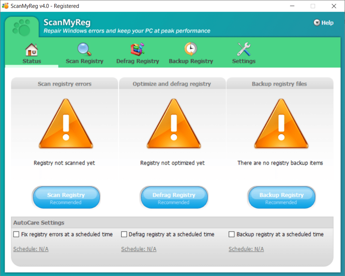Screen dimensions: 345x276
Task: Start the blue Defrag Registry button
Action: [x=174, y=197]
